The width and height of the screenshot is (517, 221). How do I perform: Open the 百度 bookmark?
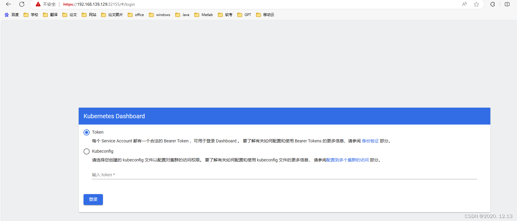12,15
